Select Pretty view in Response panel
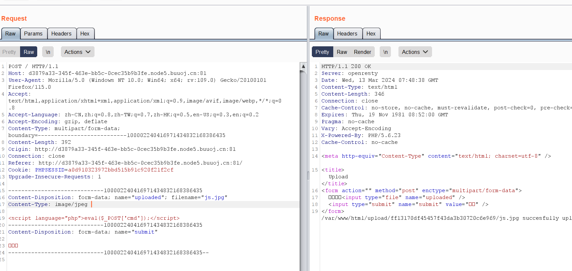The image size is (572, 271). coord(322,52)
